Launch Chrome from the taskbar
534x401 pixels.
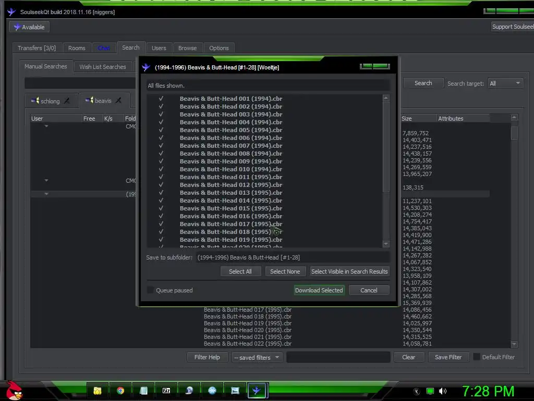click(x=120, y=391)
